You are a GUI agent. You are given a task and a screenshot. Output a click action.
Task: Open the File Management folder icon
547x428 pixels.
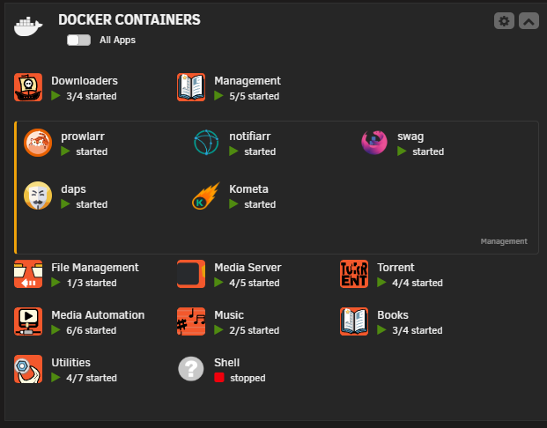[28, 274]
